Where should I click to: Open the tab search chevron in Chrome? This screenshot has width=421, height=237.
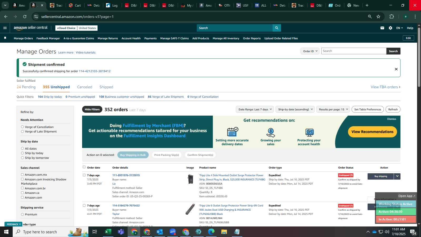pyautogui.click(x=5, y=5)
